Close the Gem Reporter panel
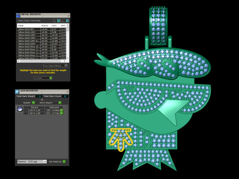Viewport: 239px width, 179px height. pyautogui.click(x=67, y=91)
